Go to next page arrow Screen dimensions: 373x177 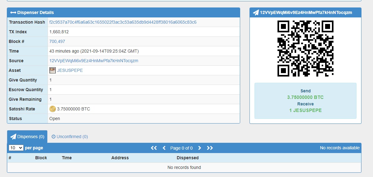pos(200,148)
